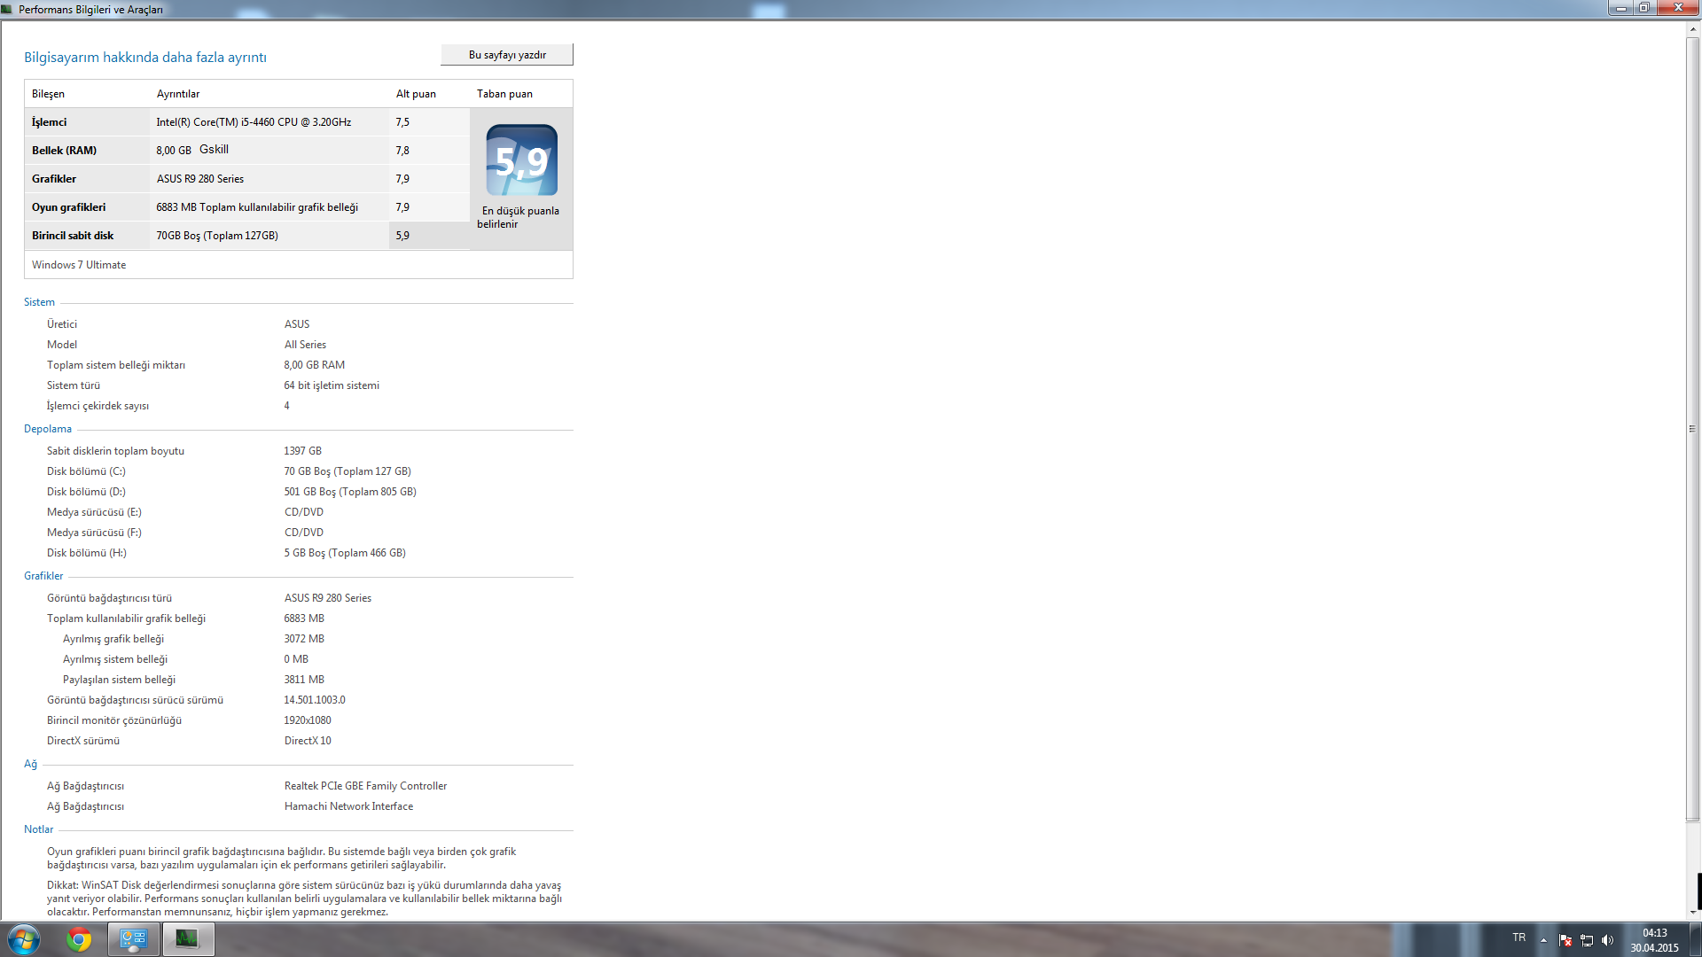Click the 'All Series' model value
The width and height of the screenshot is (1702, 957).
pos(305,345)
